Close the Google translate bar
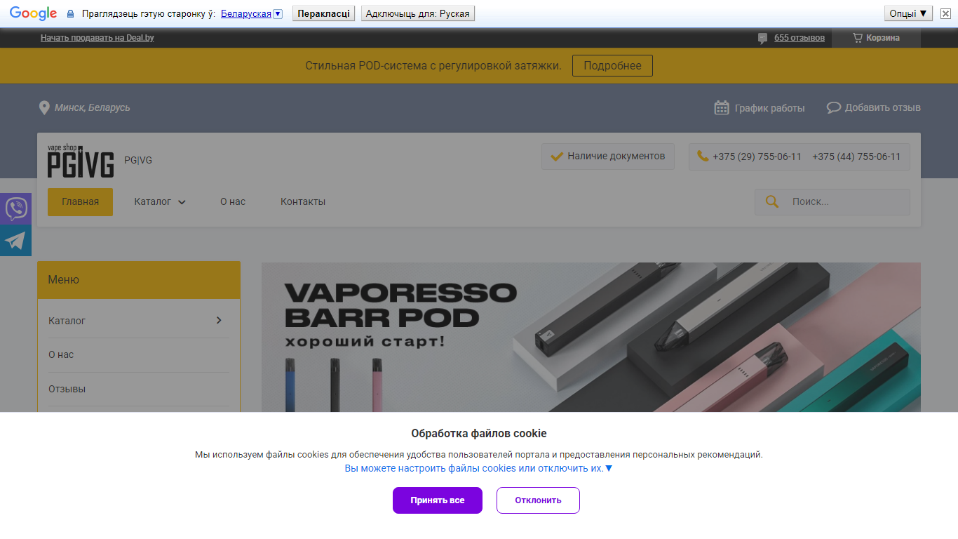The image size is (958, 539). tap(945, 13)
